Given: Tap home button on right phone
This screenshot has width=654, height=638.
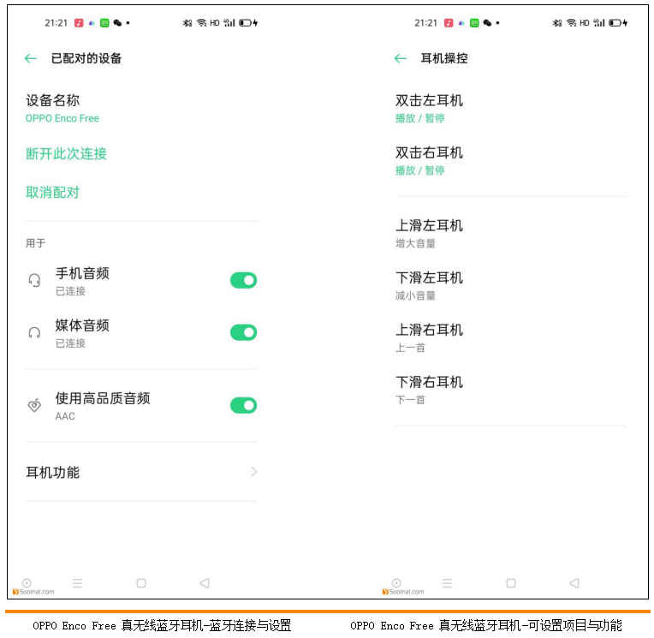Looking at the screenshot, I should pyautogui.click(x=511, y=583).
